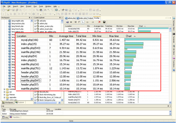The width and height of the screenshot is (176, 123).
Task: Select lang-finnish.php in Workspace tree
Action: [x=17, y=26]
